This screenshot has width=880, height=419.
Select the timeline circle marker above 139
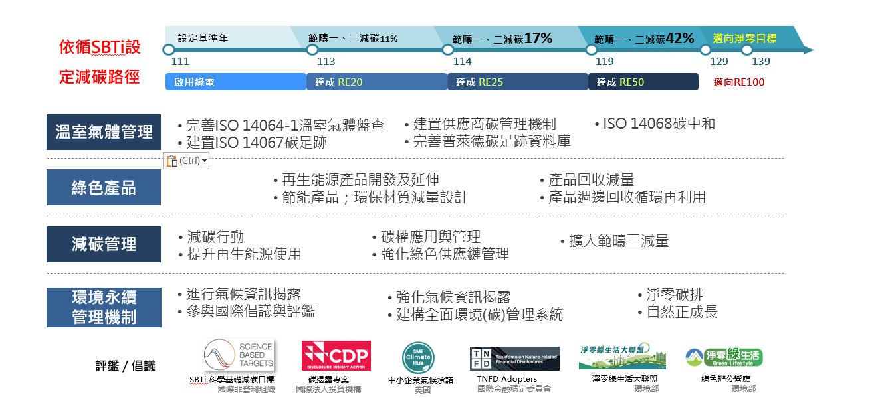coord(746,50)
